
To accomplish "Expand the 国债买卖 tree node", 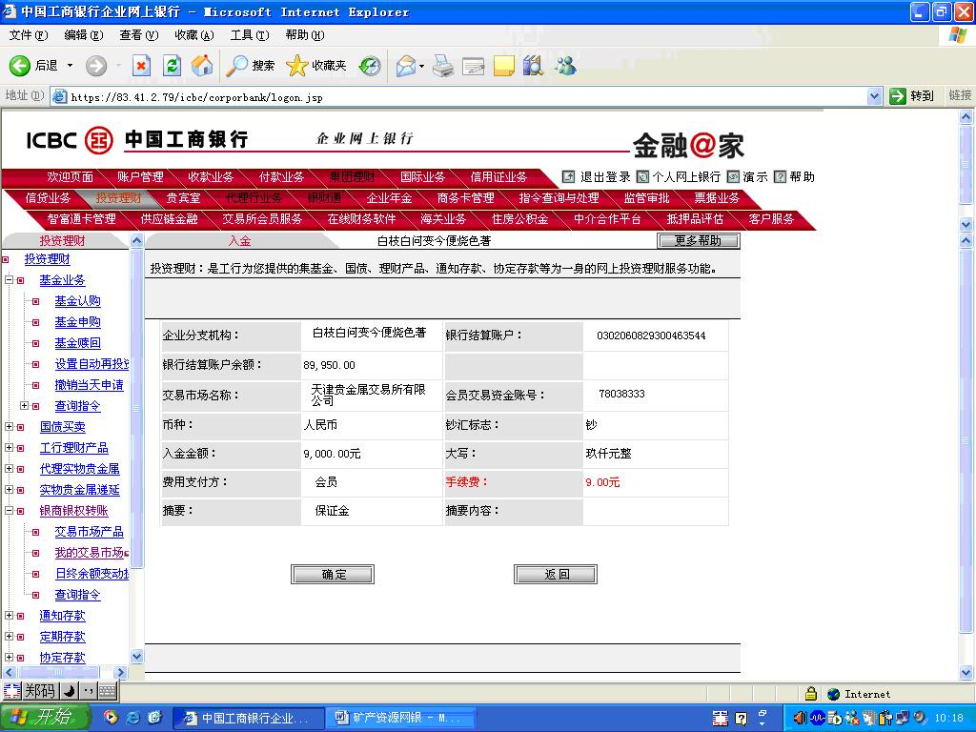I will coord(9,427).
